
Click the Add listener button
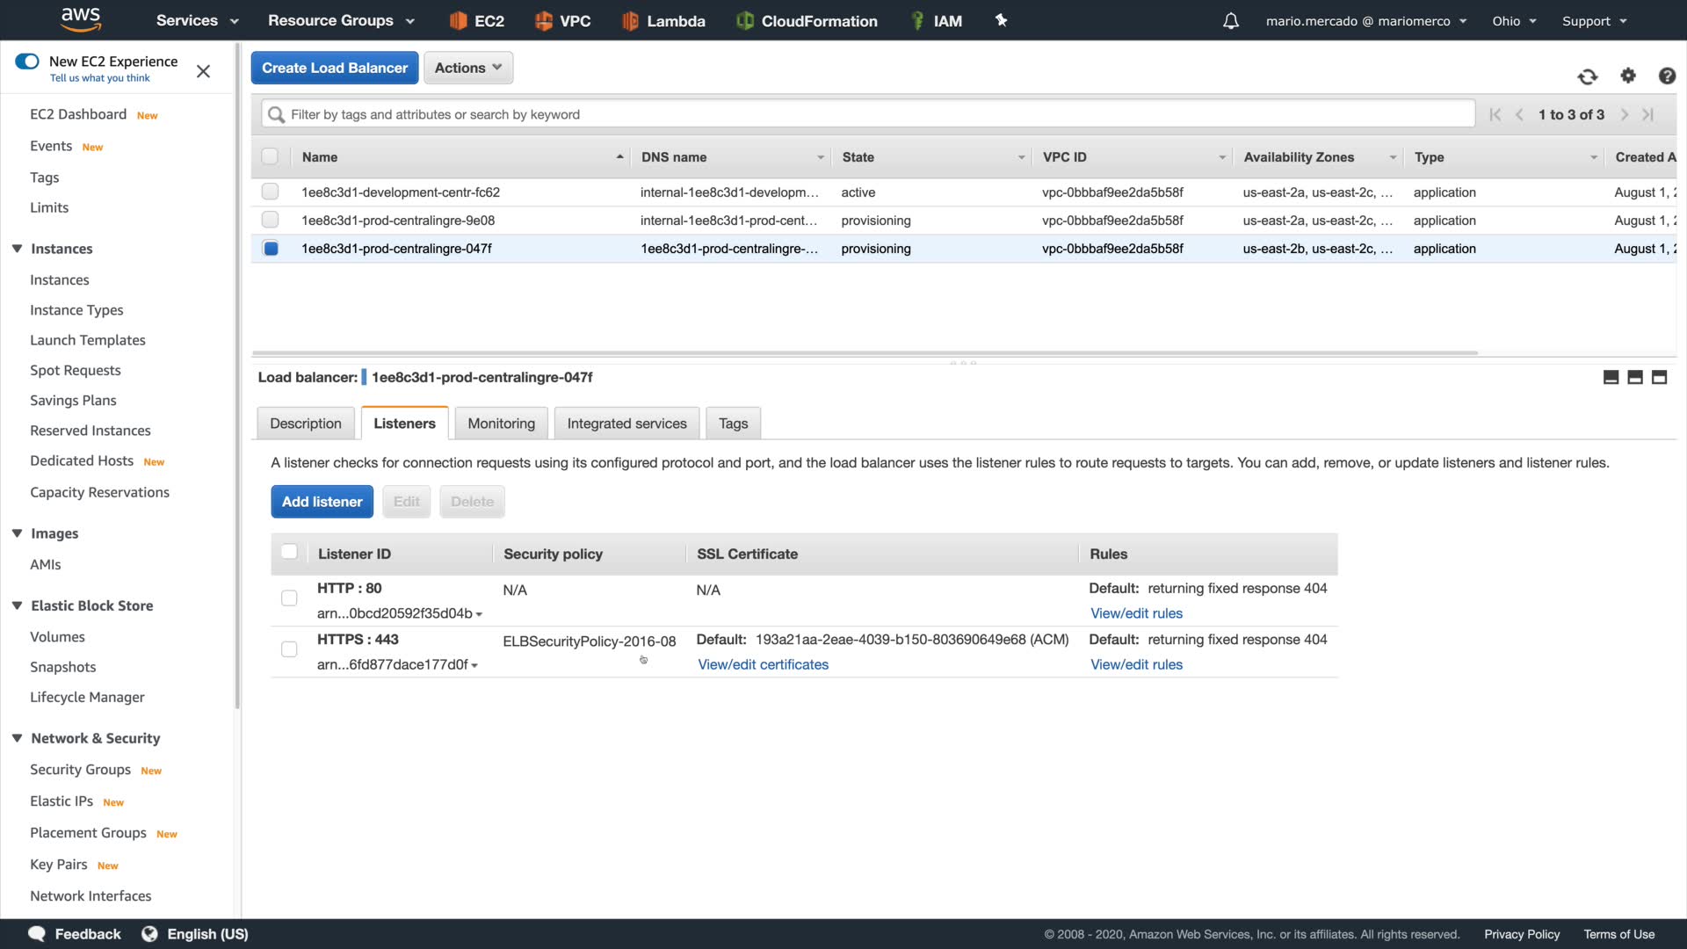pos(322,502)
